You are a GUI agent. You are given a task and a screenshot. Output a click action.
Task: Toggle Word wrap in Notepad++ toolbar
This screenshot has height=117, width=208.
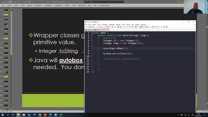[x=136, y=27]
